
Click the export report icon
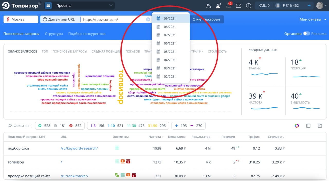[320, 126]
